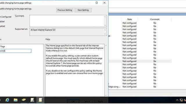Select the Not Configured option label
This screenshot has height=104, width=186.
click(6, 17)
